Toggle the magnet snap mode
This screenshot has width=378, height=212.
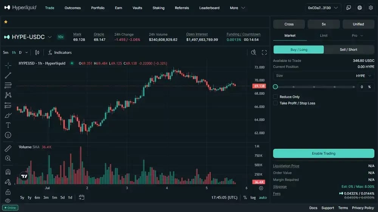(8, 172)
